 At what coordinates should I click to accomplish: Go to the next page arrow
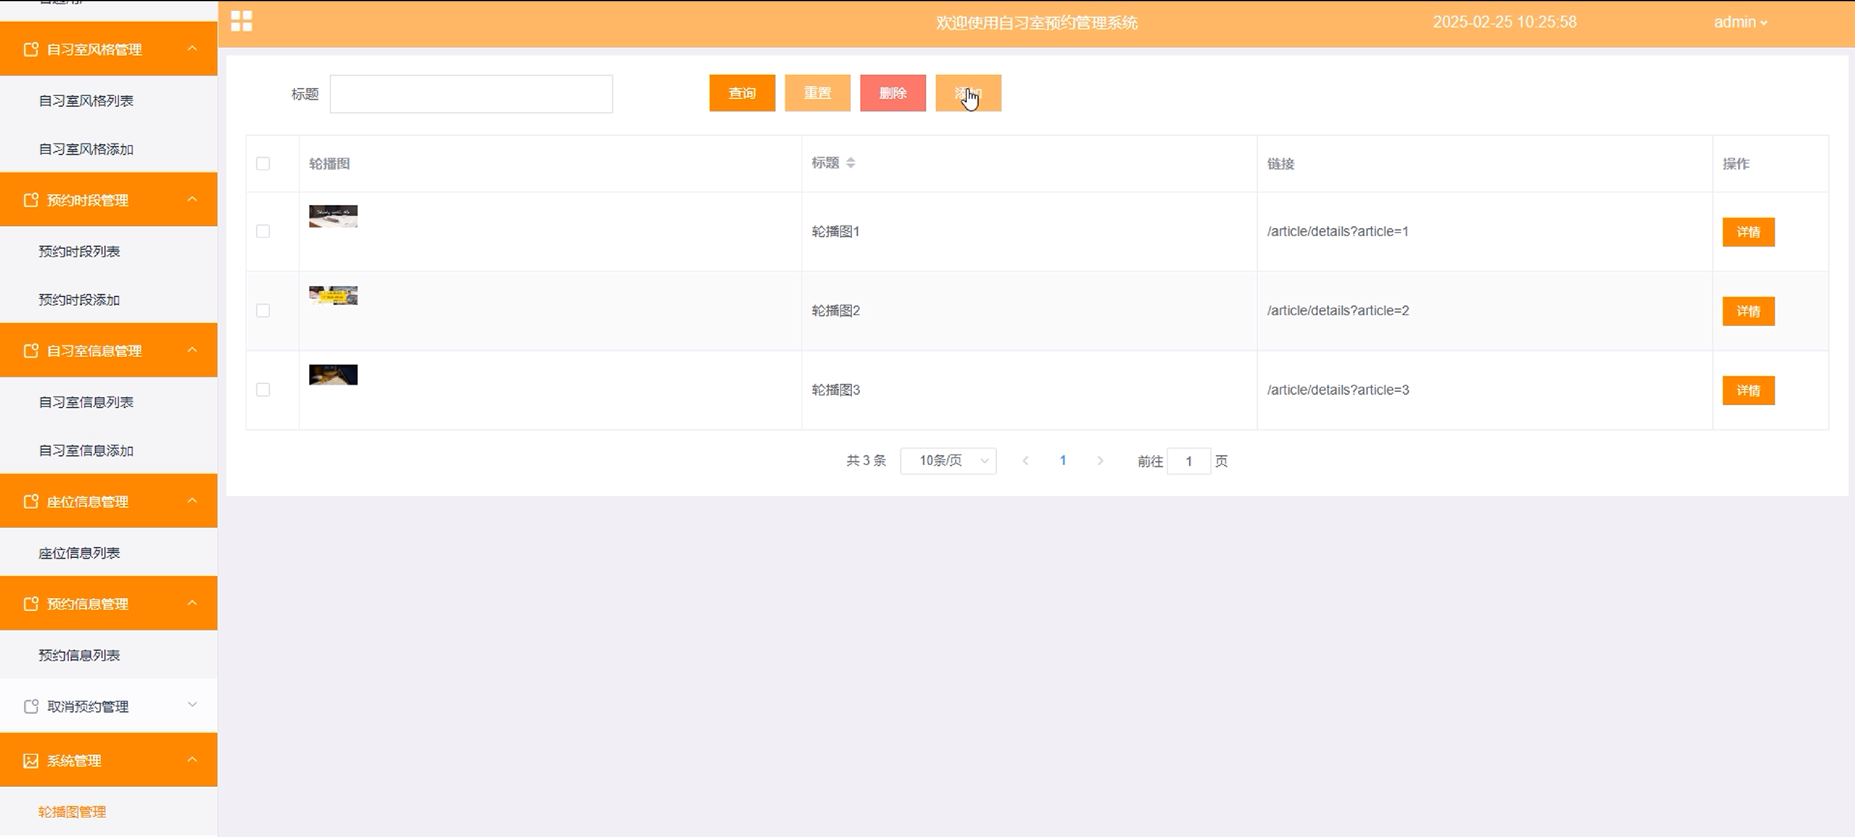pos(1100,461)
